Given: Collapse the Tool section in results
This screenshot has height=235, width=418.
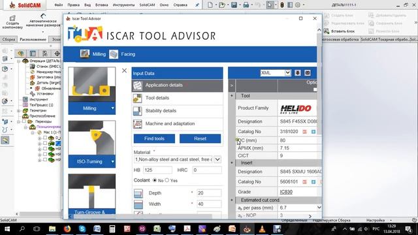Looking at the screenshot, I should tap(232, 96).
